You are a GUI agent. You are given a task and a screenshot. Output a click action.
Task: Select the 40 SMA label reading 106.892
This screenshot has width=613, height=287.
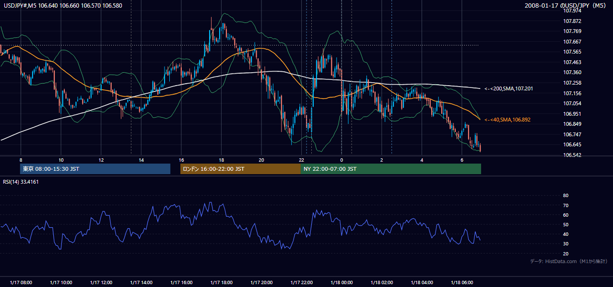[507, 120]
